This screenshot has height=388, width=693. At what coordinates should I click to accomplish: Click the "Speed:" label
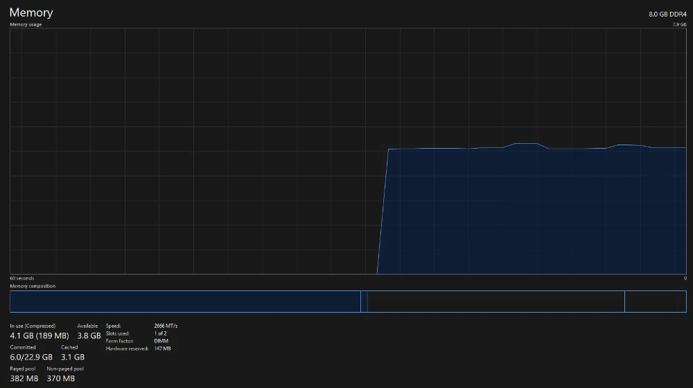pyautogui.click(x=113, y=326)
